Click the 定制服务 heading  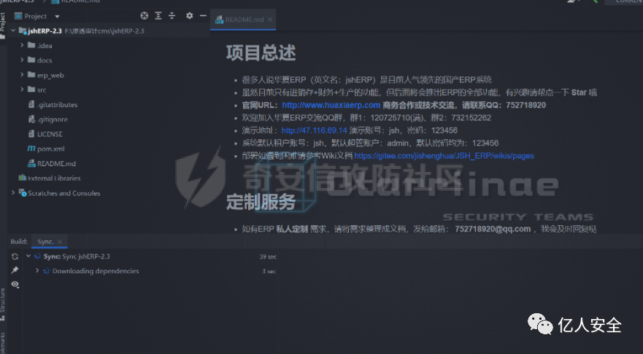[261, 202]
